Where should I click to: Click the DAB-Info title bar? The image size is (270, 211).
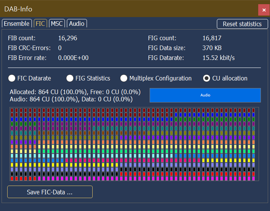(x=114, y=9)
